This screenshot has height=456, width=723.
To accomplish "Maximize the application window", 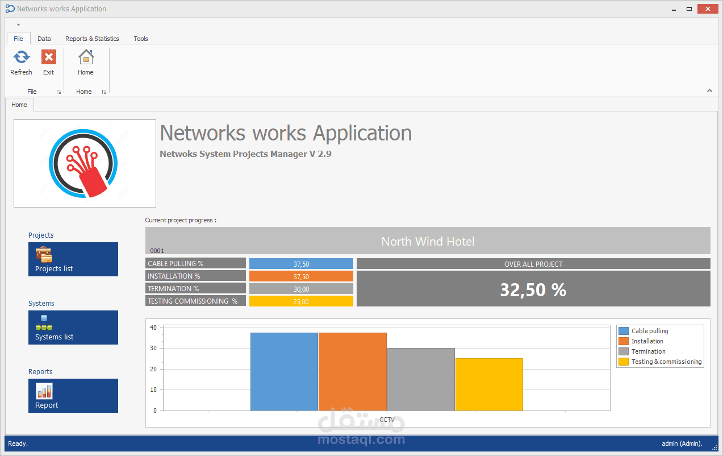I will (689, 9).
